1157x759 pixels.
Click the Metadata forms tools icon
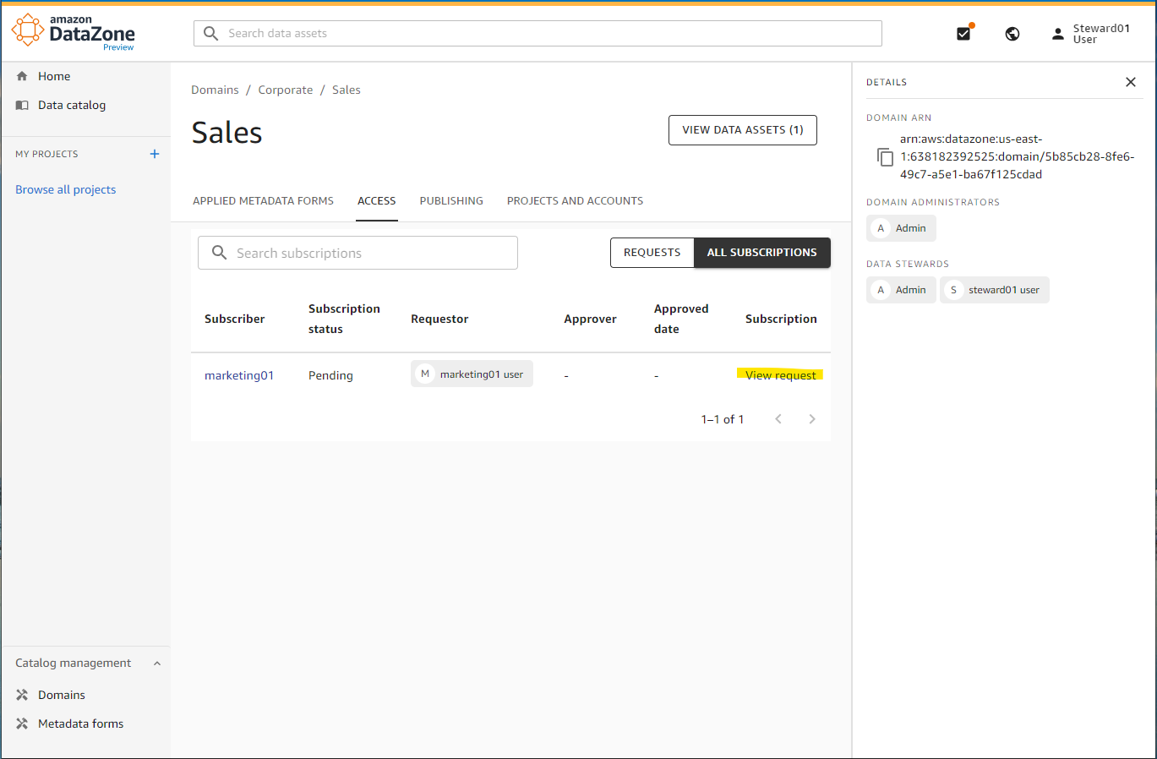(22, 724)
